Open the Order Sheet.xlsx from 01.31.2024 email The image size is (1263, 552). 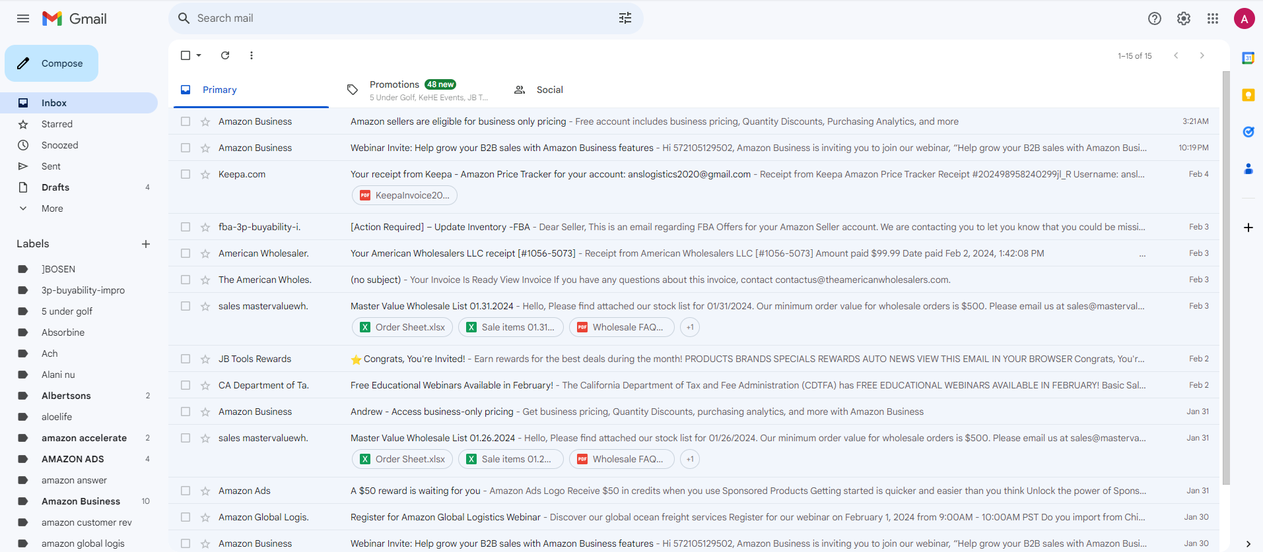pyautogui.click(x=402, y=327)
